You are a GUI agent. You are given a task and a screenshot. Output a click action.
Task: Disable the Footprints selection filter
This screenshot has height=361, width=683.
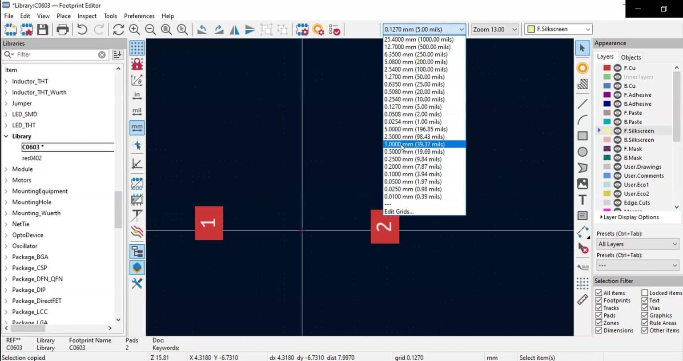[x=599, y=300]
